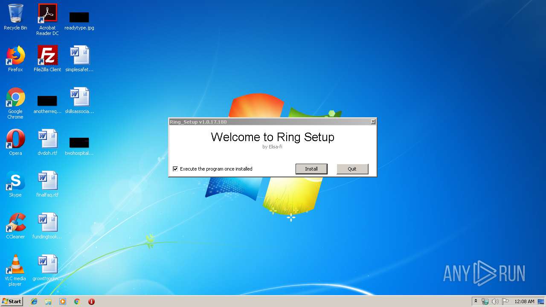The width and height of the screenshot is (546, 307).
Task: Select the readytype.jpg desktop file
Action: point(79,20)
